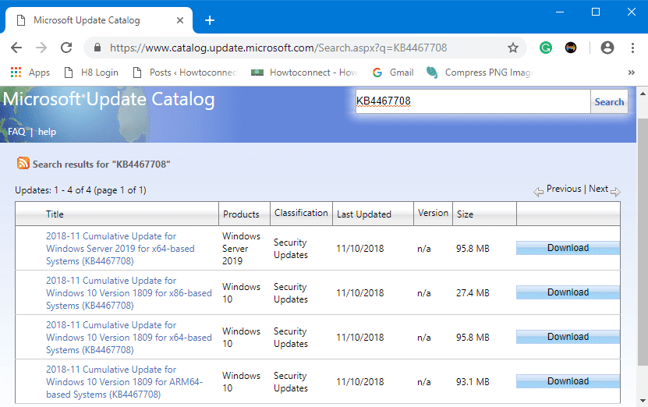Sort by the Products column header
Image resolution: width=648 pixels, height=407 pixels.
[x=241, y=214]
